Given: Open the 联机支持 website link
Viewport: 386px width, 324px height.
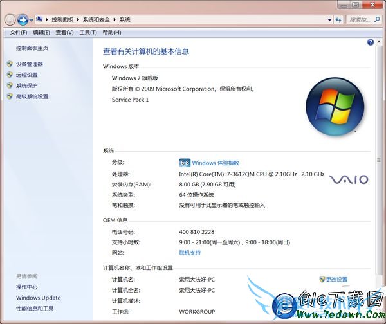Looking at the screenshot, I should (190, 253).
